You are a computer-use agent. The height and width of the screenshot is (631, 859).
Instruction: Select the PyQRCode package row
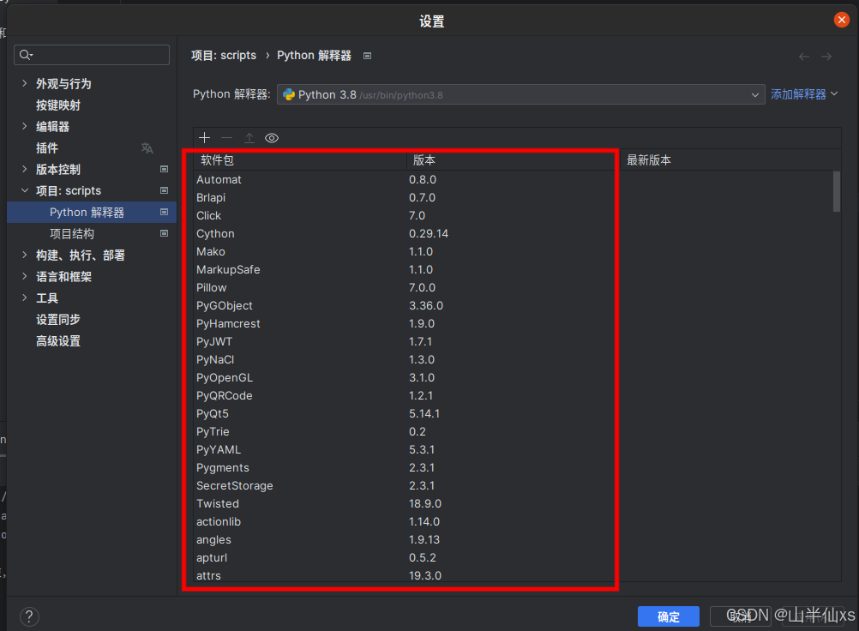(x=514, y=396)
